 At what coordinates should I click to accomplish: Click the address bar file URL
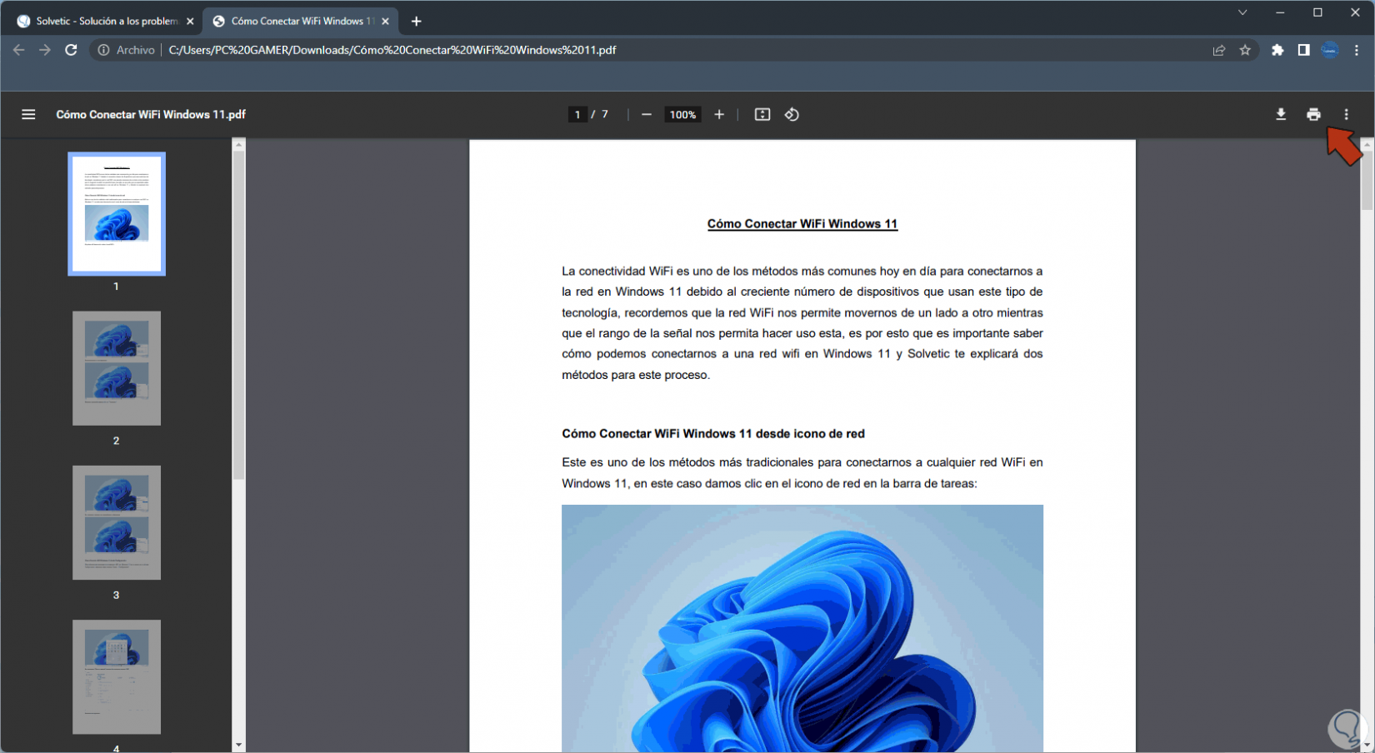[392, 50]
